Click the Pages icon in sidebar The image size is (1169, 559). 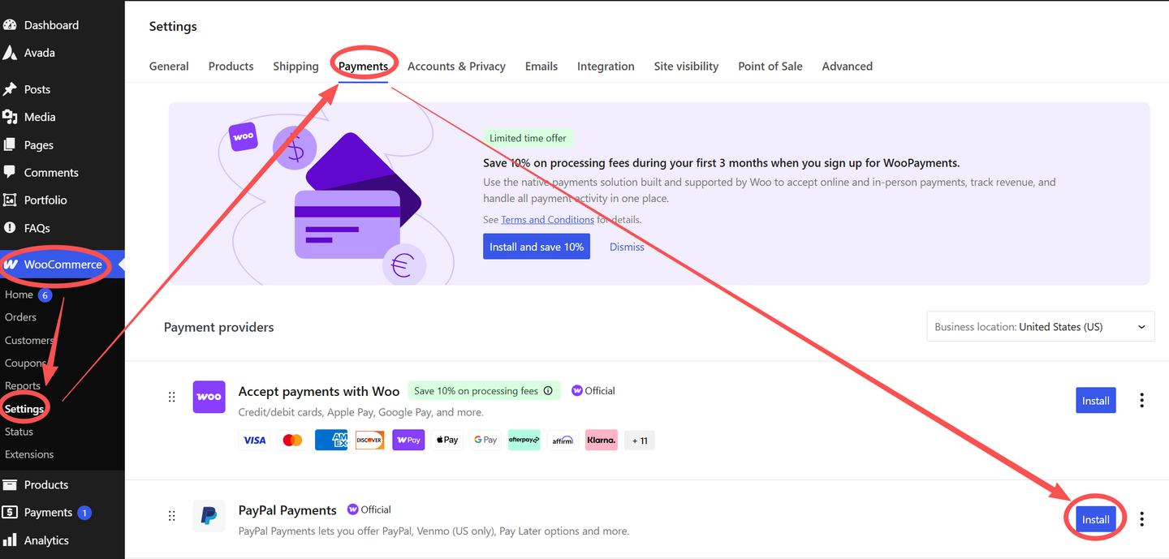tap(10, 144)
